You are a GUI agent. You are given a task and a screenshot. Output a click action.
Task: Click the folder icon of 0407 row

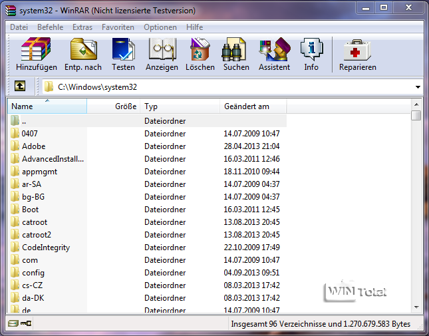point(15,134)
